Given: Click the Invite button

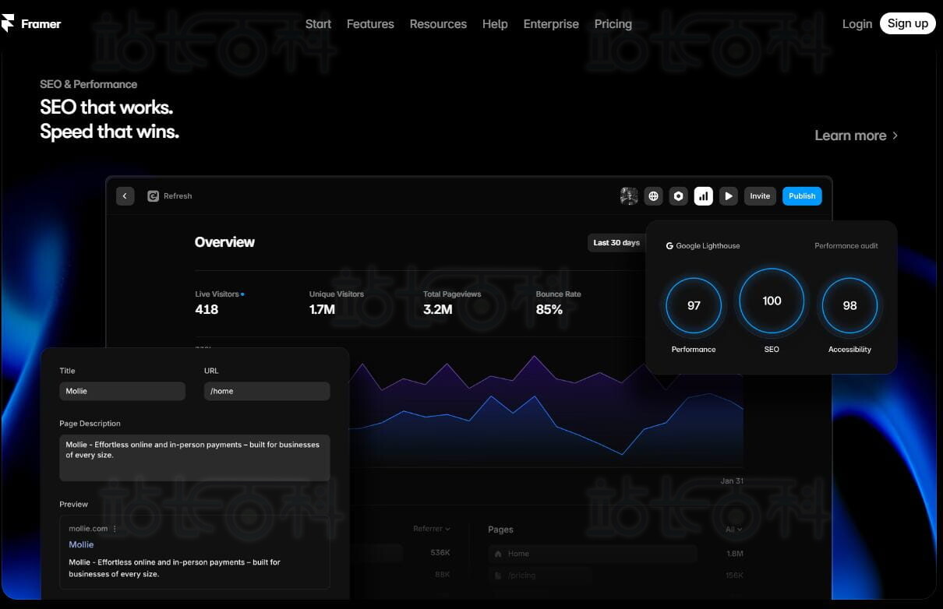Looking at the screenshot, I should tap(760, 196).
